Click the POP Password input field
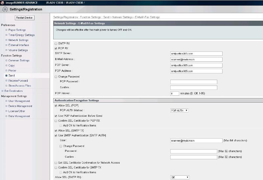Image resolution: width=263 pixels, height=180 pixels. click(x=194, y=82)
